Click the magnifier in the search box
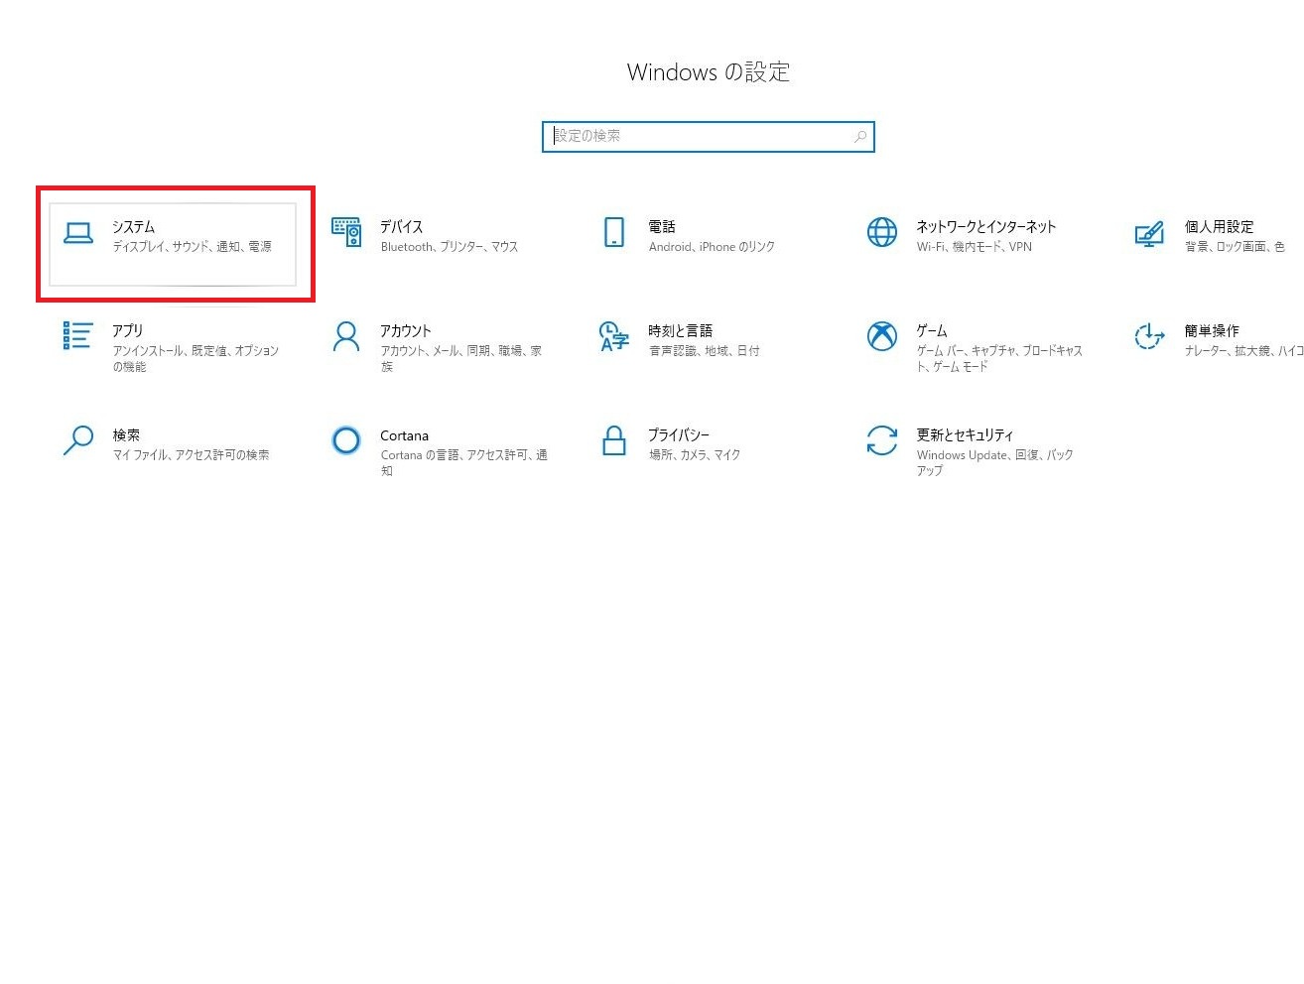This screenshot has width=1304, height=984. pos(860,137)
